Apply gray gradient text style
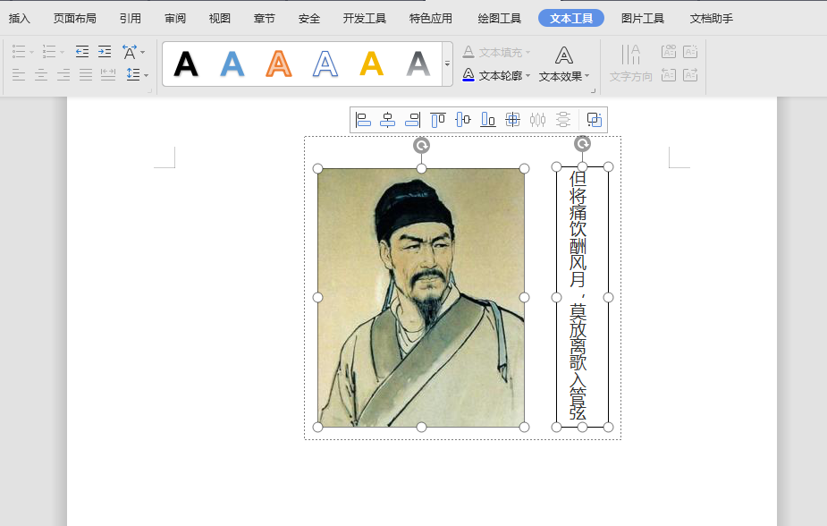 [418, 64]
